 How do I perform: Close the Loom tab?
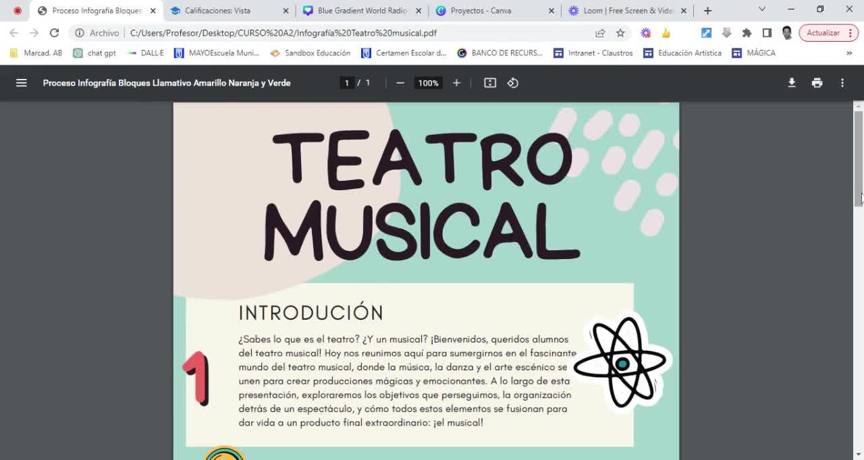[x=684, y=11]
